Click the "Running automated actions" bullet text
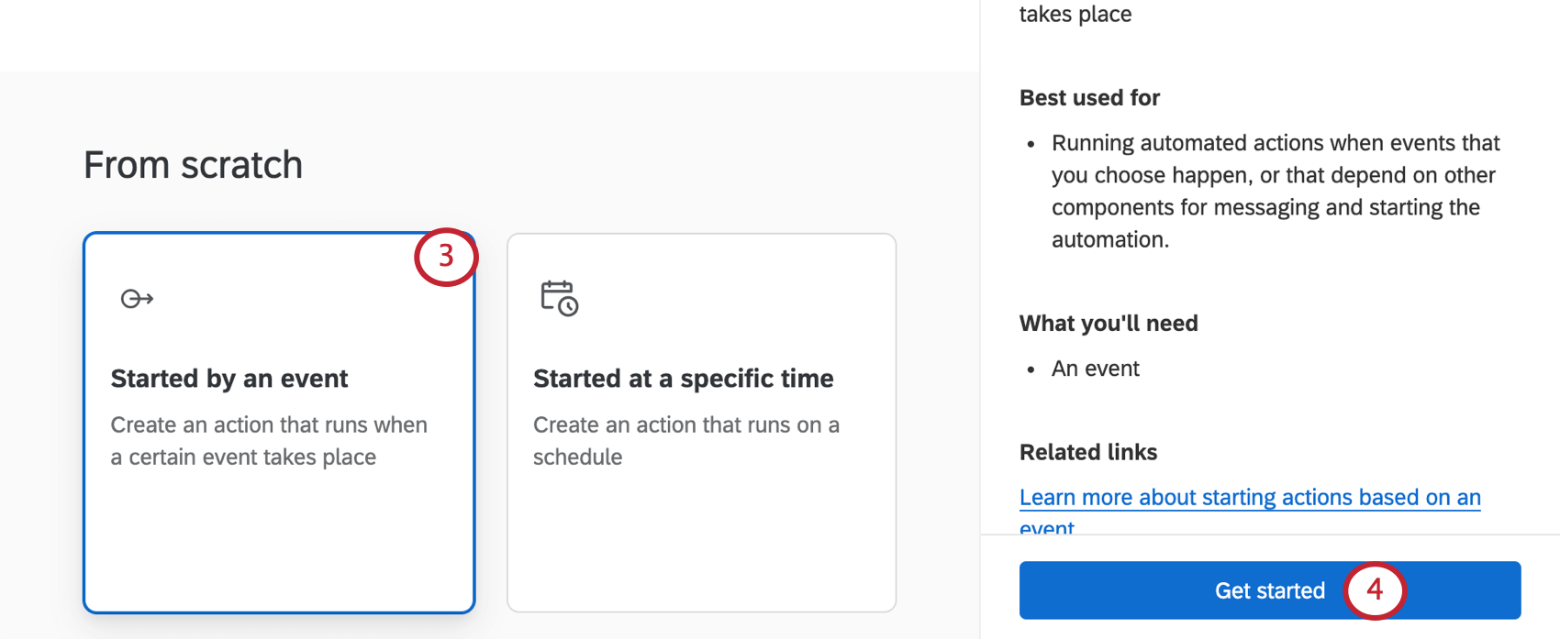Image resolution: width=1560 pixels, height=639 pixels. (1275, 144)
